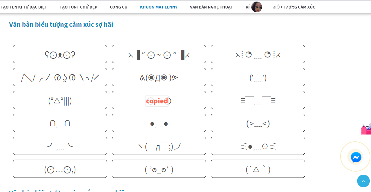Screen dimensions: 371x192
Task: Open the Messenger chat icon
Action: tap(356, 157)
